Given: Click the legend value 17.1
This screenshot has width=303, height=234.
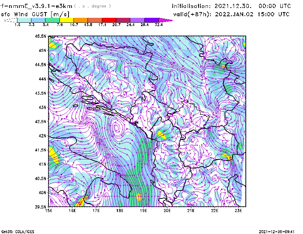Looking at the screenshot, I should click(102, 25).
